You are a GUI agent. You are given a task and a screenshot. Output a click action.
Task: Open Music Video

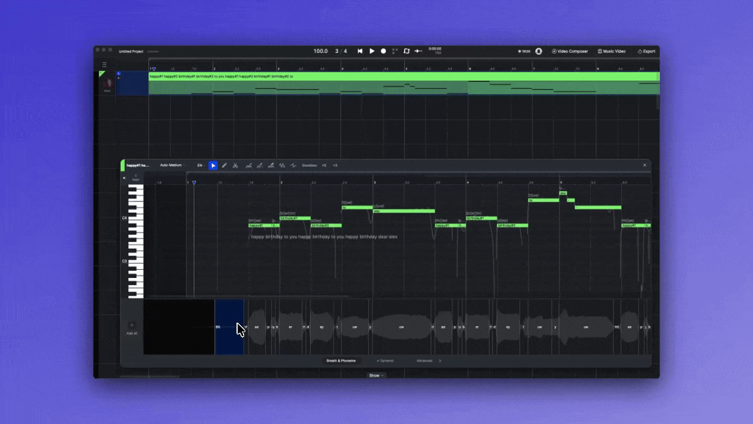coord(612,51)
